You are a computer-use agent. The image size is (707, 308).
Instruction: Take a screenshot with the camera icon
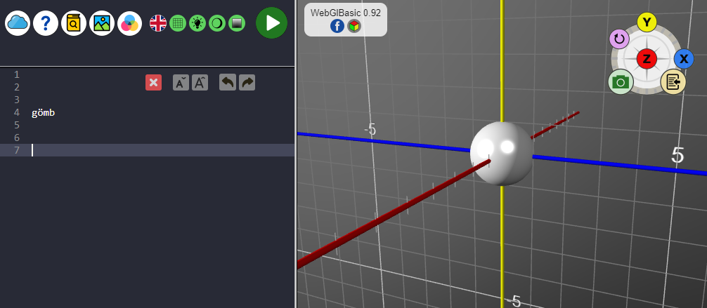620,82
